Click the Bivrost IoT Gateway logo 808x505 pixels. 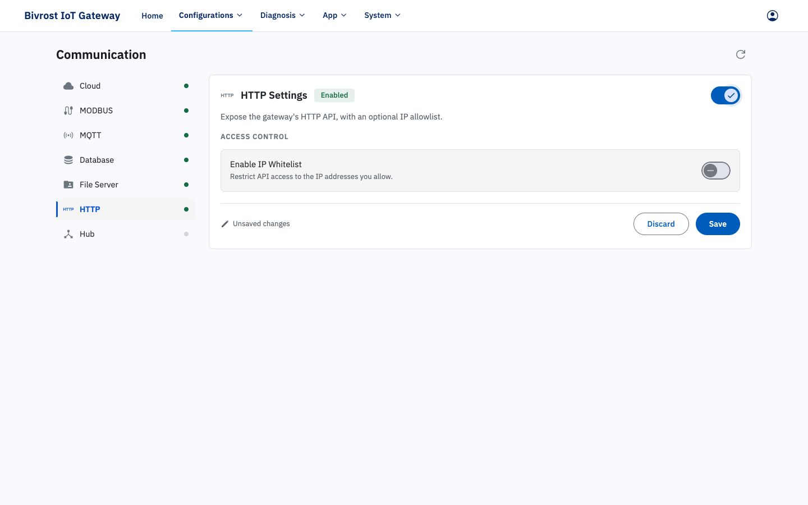pyautogui.click(x=72, y=16)
